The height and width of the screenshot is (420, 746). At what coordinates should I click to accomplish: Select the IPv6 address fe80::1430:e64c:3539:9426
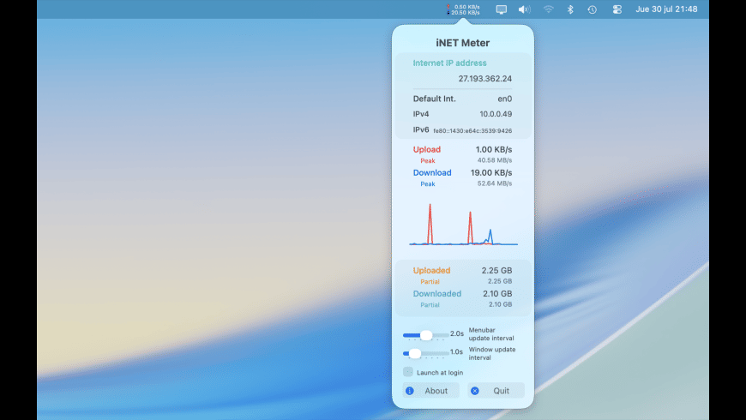click(x=472, y=131)
